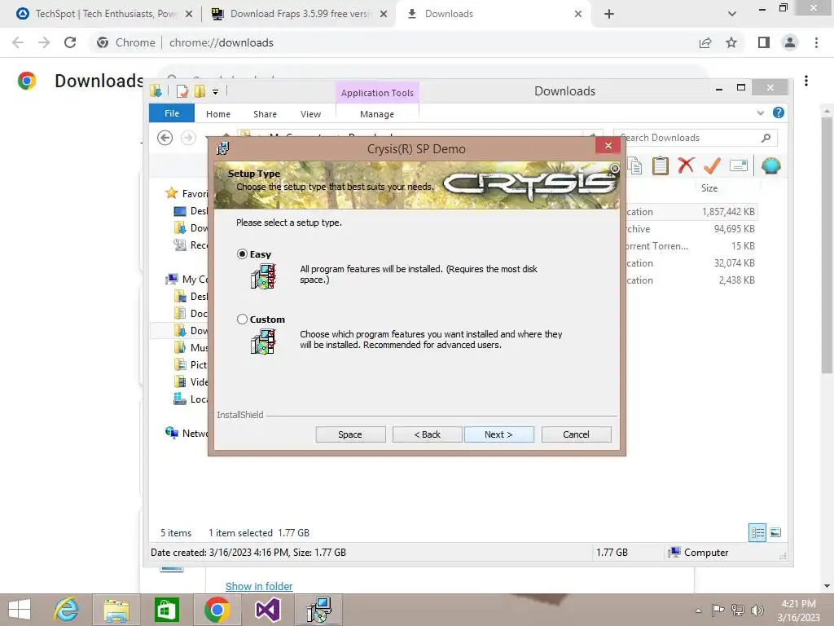Close the Crysis(R) SP Demo dialog
834x626 pixels.
tap(608, 145)
